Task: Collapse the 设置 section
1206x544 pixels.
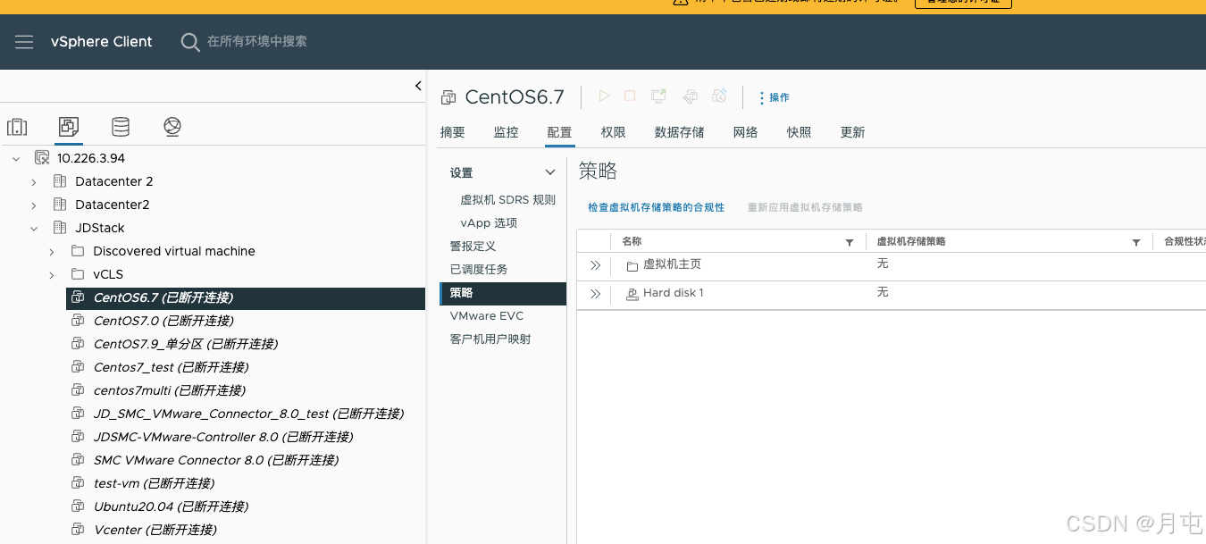Action: point(550,172)
